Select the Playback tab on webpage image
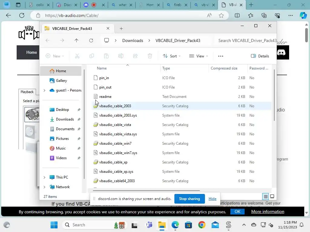This screenshot has height=232, width=310. (27, 92)
